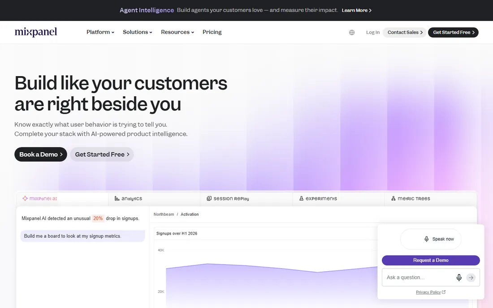
Task: Click the microphone icon in question box
Action: tap(459, 278)
